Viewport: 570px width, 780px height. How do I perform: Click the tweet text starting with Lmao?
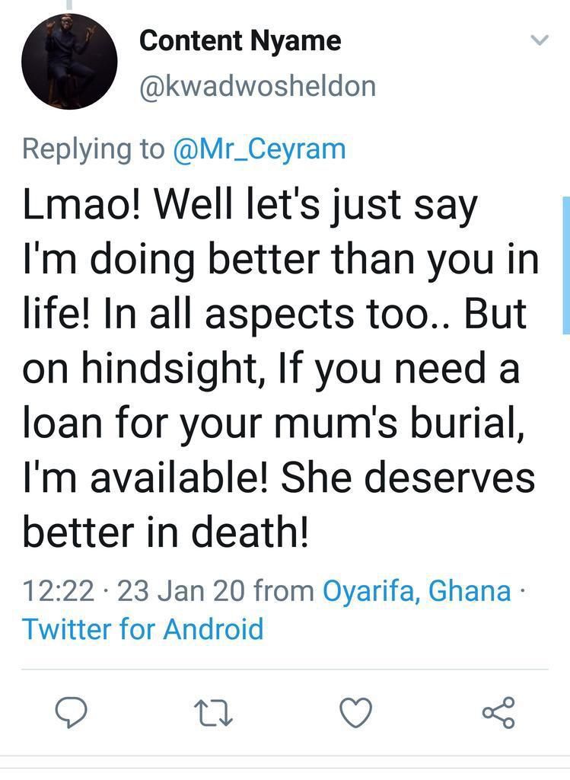(280, 368)
